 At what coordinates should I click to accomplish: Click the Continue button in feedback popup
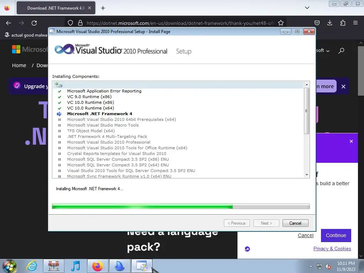[336, 235]
